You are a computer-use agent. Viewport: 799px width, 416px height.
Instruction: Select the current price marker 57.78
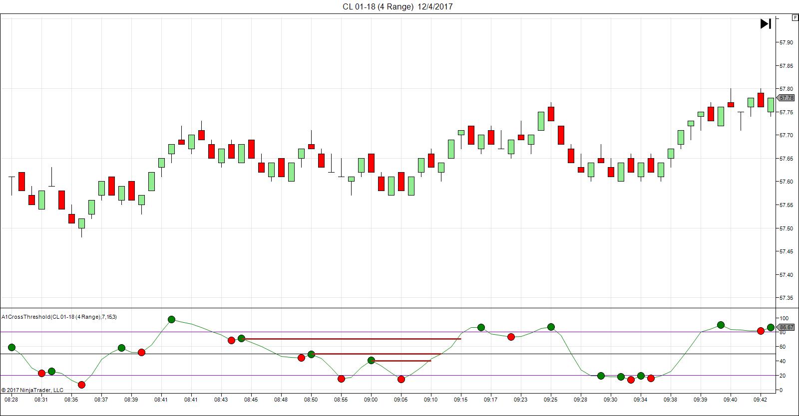pos(787,98)
